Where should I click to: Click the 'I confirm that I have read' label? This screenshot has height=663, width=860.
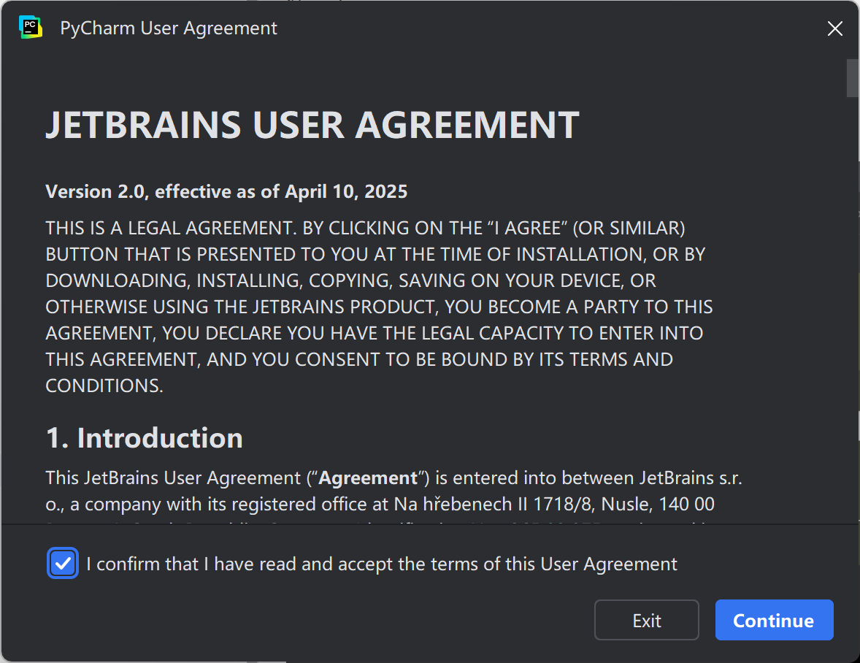(381, 564)
